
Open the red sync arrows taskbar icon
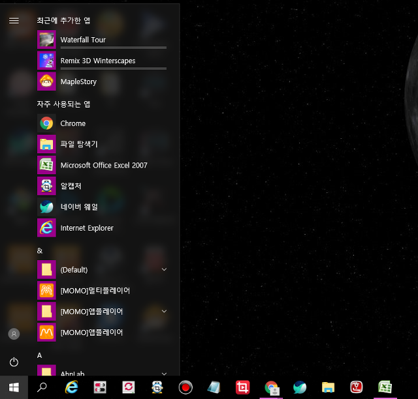[x=129, y=387]
